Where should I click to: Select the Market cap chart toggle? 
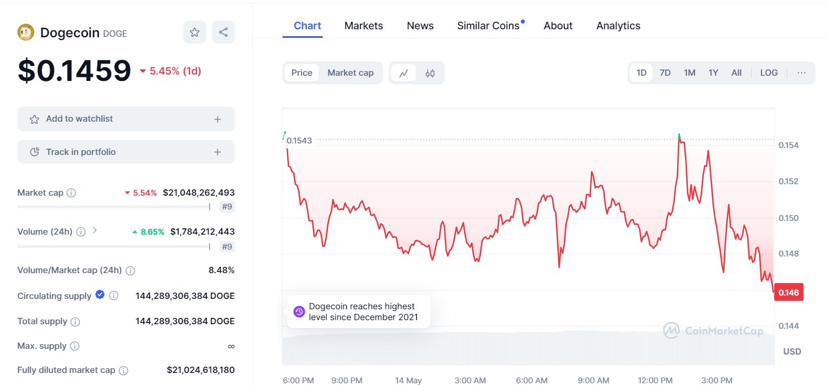(x=350, y=73)
